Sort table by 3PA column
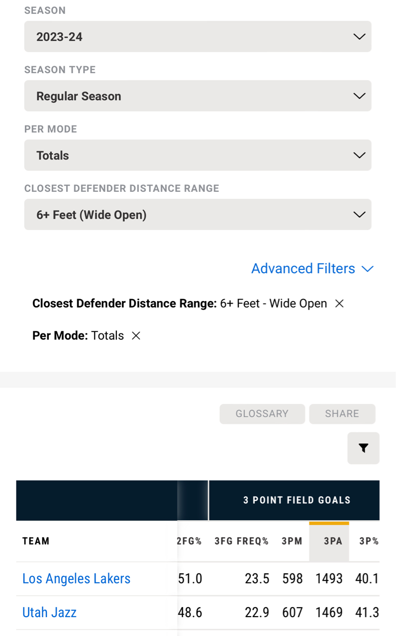 pos(333,542)
